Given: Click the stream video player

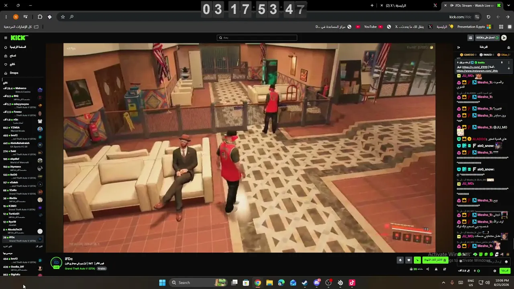Looking at the screenshot, I should (x=249, y=148).
